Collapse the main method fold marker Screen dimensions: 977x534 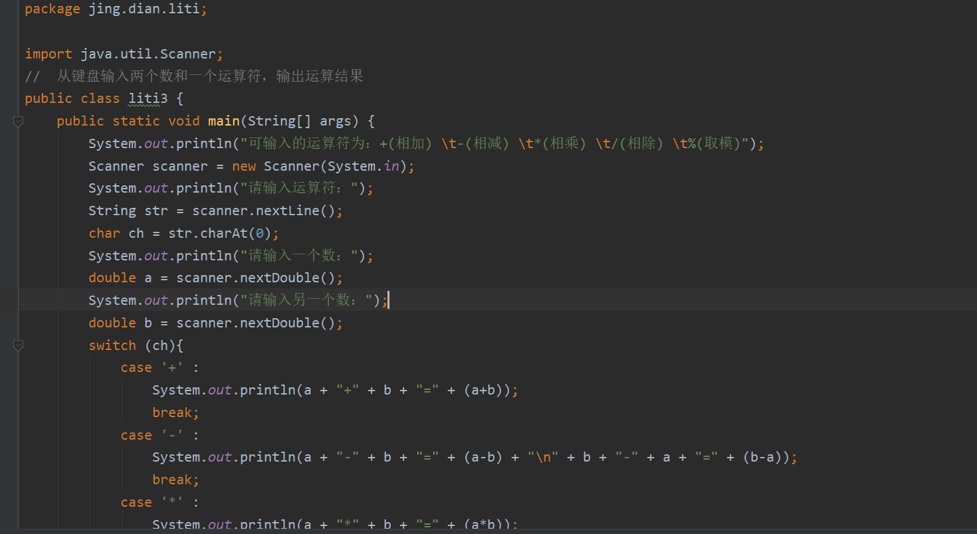tap(18, 121)
